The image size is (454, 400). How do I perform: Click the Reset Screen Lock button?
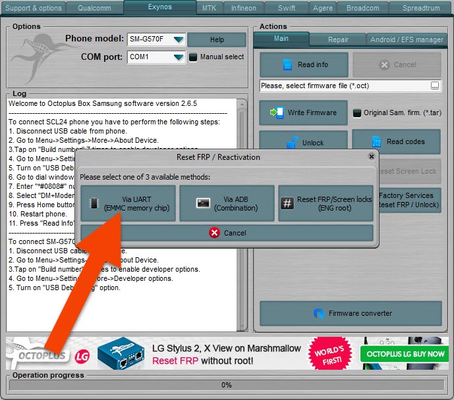[410, 171]
